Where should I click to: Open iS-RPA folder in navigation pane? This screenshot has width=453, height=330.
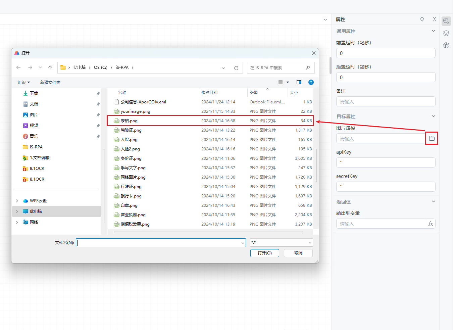click(x=36, y=147)
